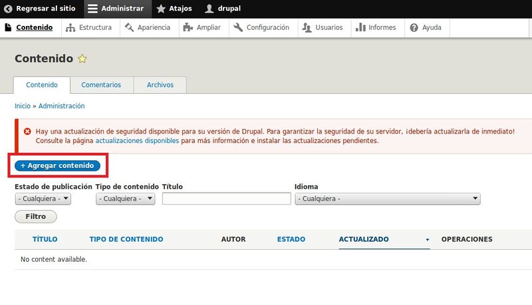
Task: Click the sort arrow next to ACTUALIZADO
Action: click(x=428, y=240)
